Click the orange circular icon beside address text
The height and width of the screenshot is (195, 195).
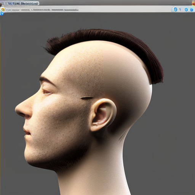3,10
